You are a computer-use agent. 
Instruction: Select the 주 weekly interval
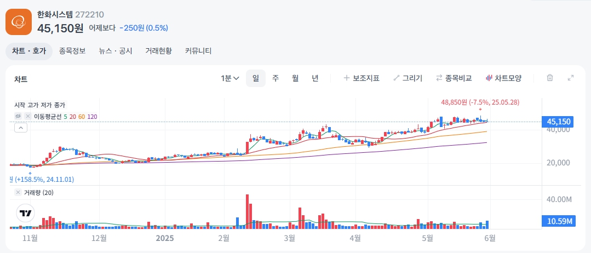(x=276, y=78)
